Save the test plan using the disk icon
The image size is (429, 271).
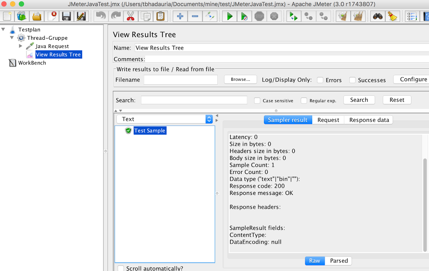click(65, 16)
